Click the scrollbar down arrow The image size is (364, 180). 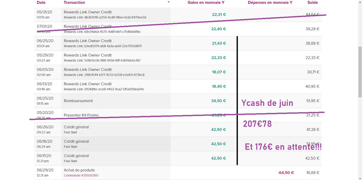point(360,178)
